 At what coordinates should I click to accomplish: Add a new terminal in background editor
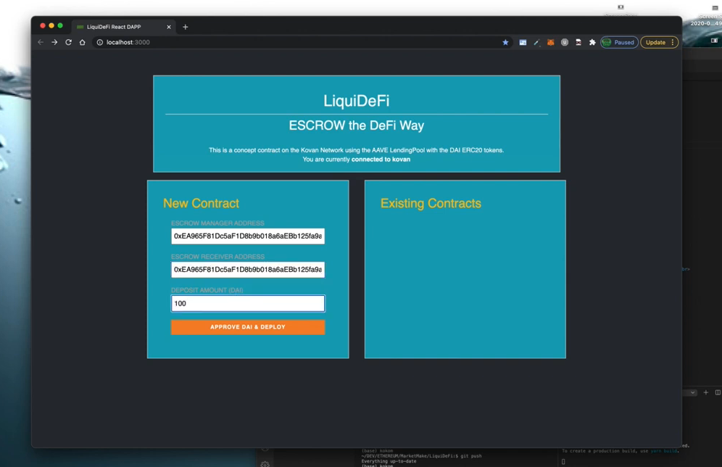pyautogui.click(x=706, y=392)
